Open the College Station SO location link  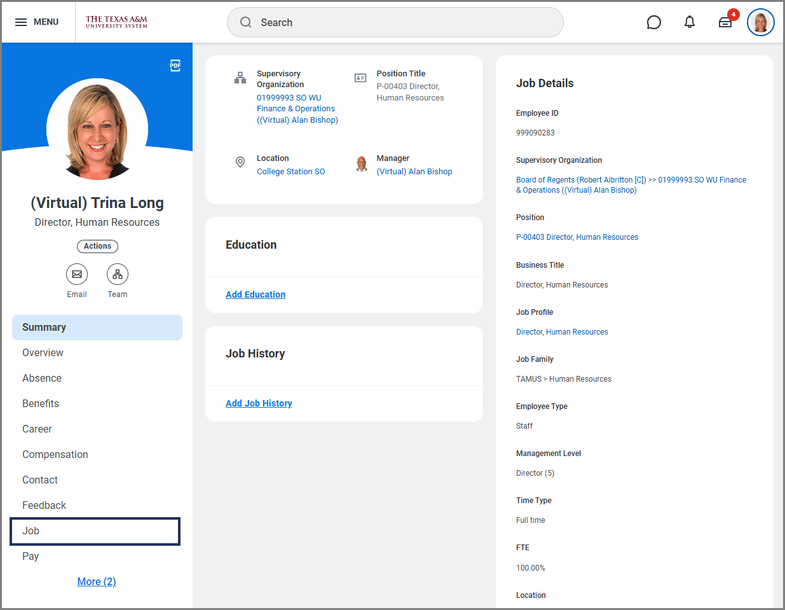click(x=290, y=172)
